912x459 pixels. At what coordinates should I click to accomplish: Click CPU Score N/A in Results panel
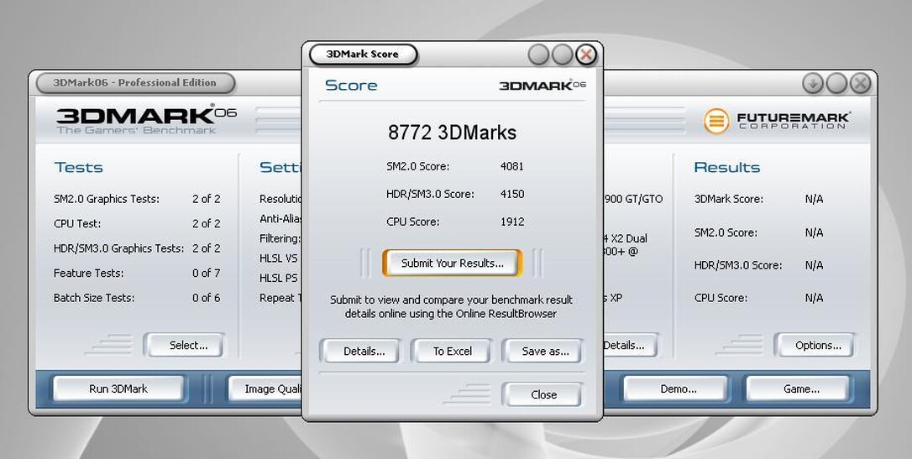point(814,298)
